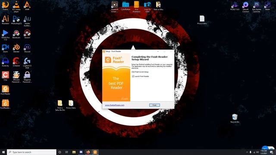Select the FoxitReader installer package icon
Image resolution: width=276 pixels, height=155 pixels.
(5, 104)
